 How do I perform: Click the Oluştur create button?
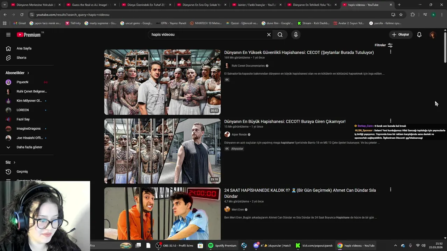[x=401, y=35]
